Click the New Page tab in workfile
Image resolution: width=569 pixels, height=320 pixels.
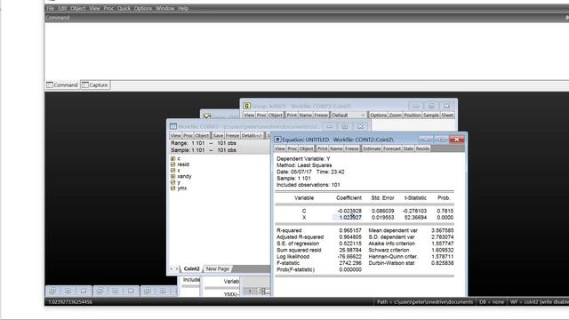[217, 268]
